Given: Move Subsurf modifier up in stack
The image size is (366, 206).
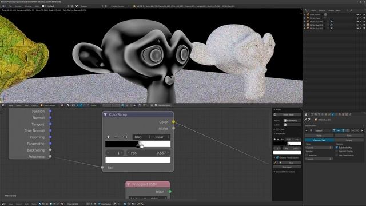Looking at the screenshot, I should (x=353, y=130).
